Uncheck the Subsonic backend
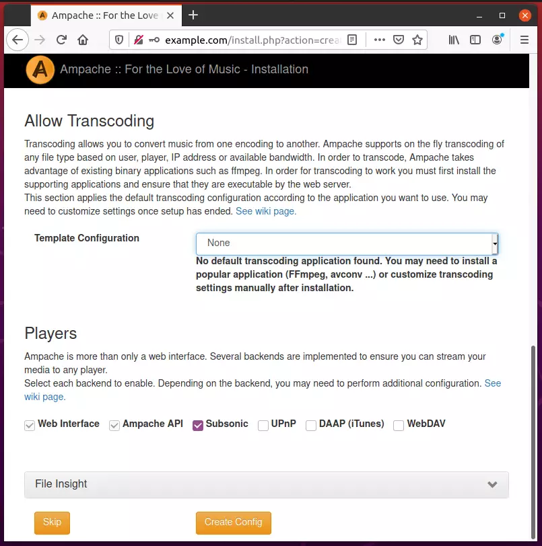The height and width of the screenshot is (546, 542). pos(198,425)
